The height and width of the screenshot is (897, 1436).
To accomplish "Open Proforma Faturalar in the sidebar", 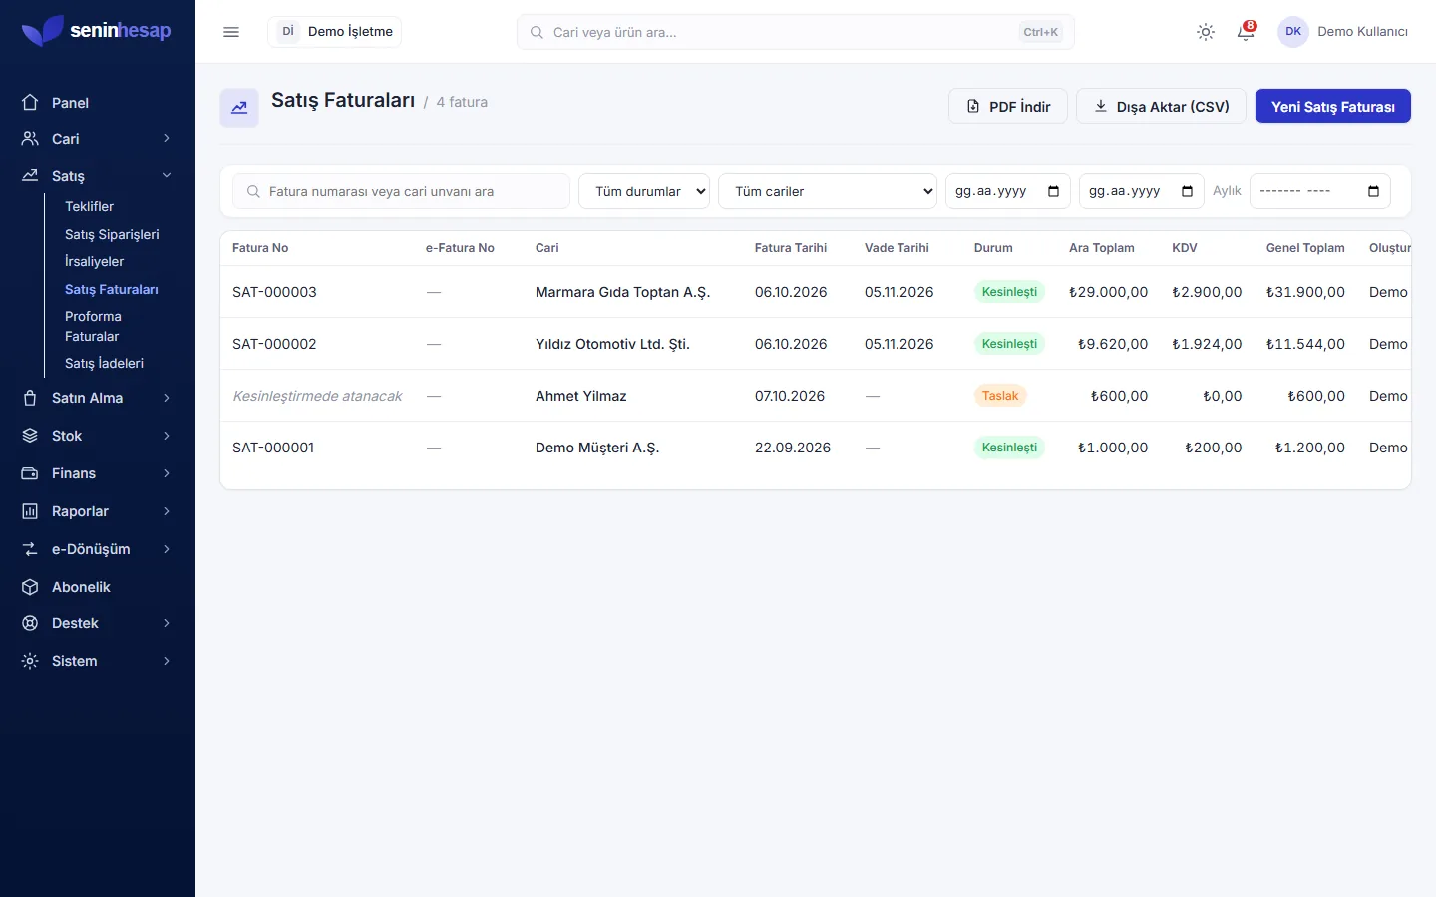I will [93, 326].
